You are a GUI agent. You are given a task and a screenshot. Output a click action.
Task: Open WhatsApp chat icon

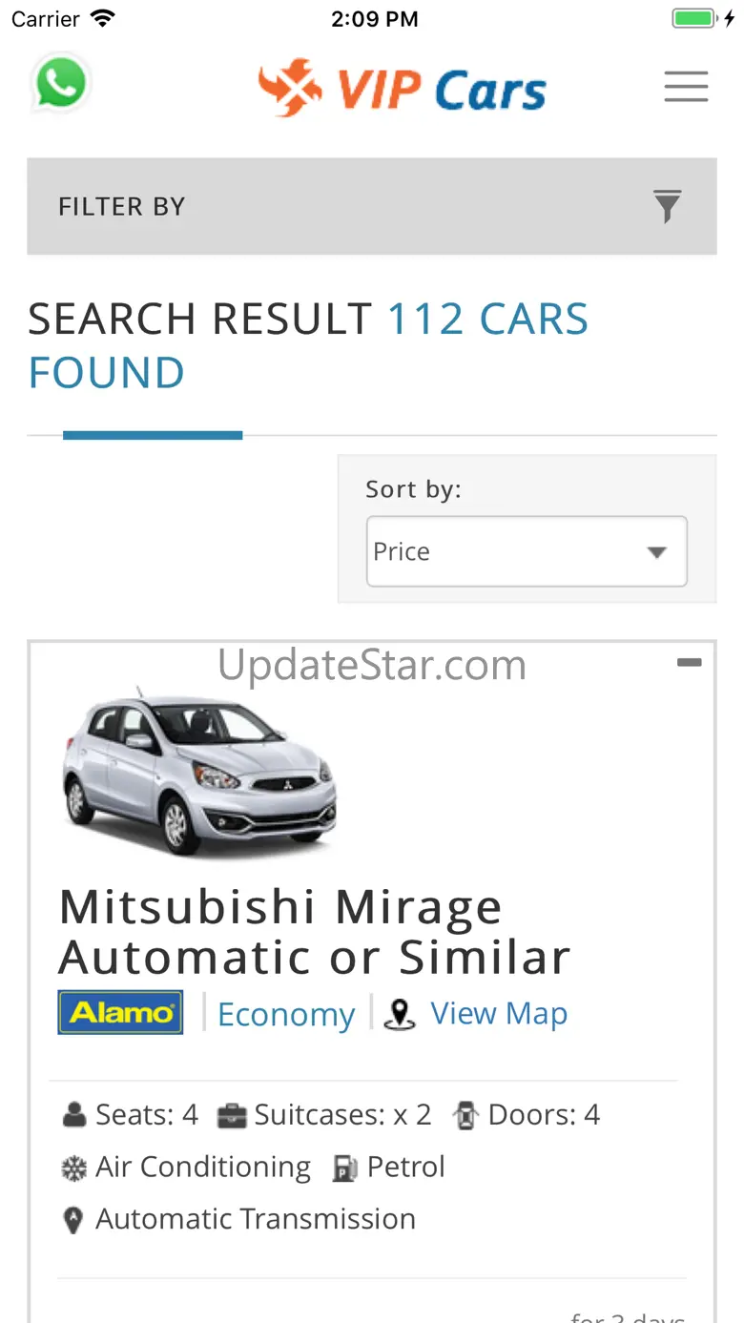coord(61,84)
